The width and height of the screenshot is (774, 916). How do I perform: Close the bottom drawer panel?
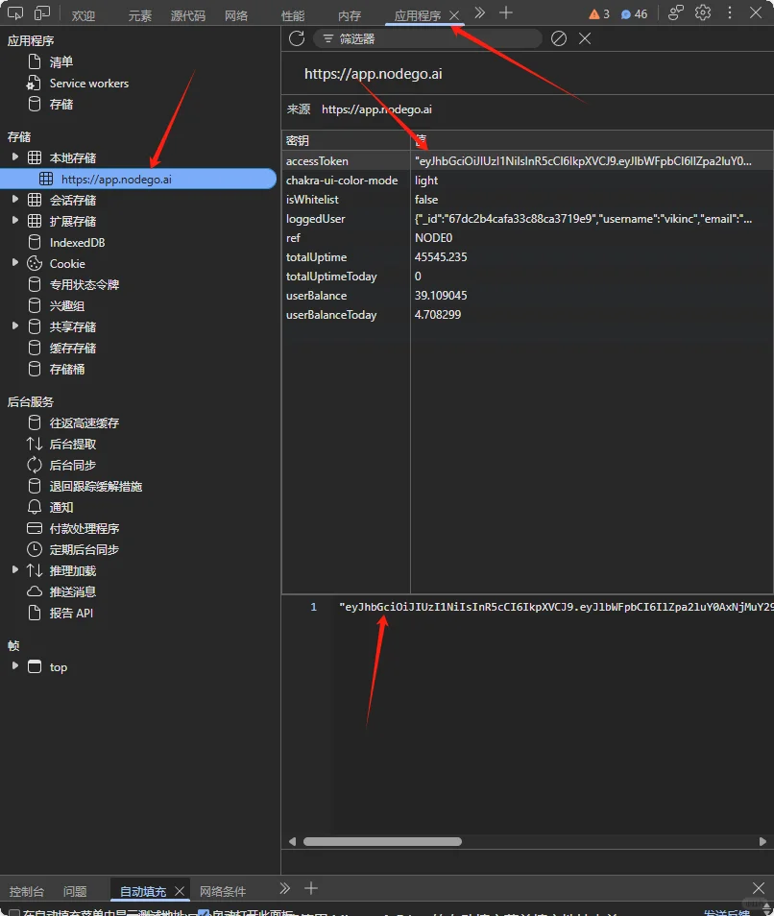click(759, 888)
